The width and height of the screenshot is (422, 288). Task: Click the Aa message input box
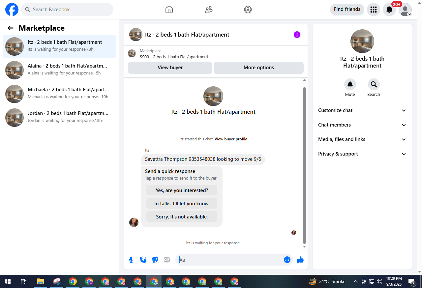[x=231, y=260]
